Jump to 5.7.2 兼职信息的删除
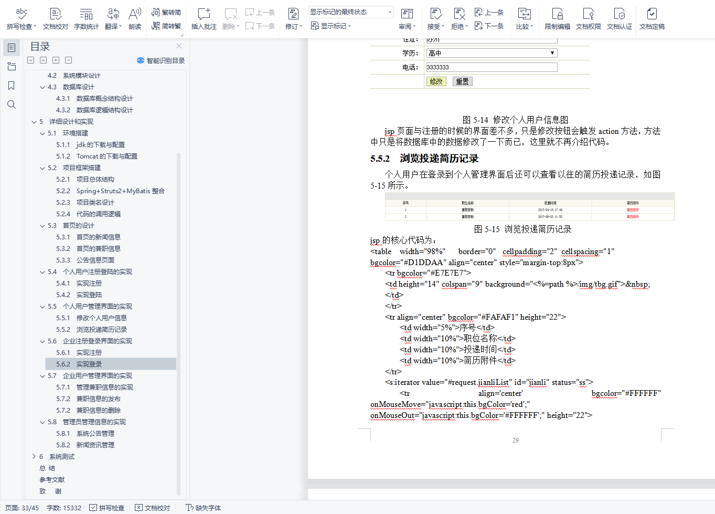 89,411
